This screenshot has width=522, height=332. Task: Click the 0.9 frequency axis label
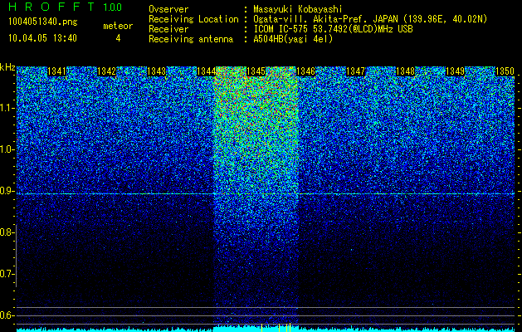tap(7, 191)
